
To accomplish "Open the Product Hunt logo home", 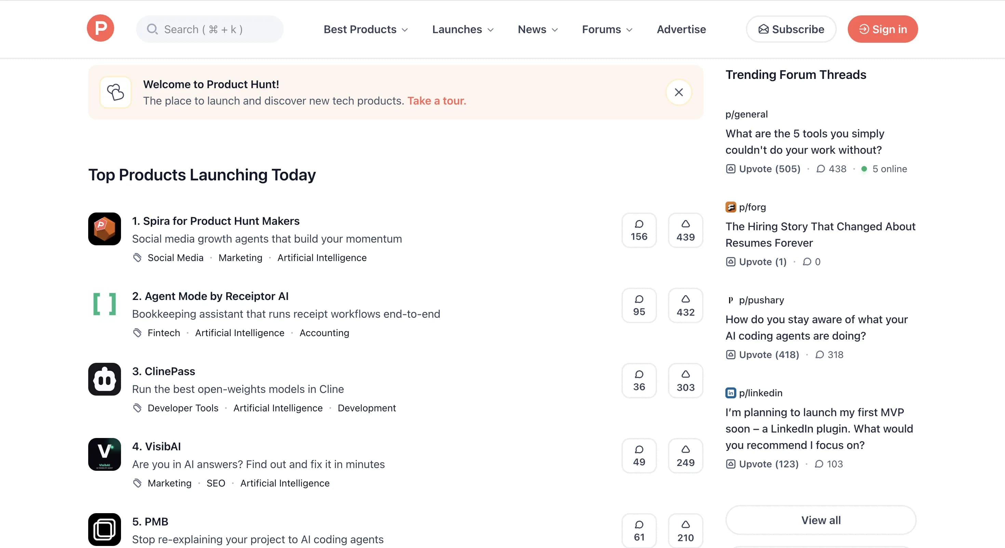I will point(100,29).
